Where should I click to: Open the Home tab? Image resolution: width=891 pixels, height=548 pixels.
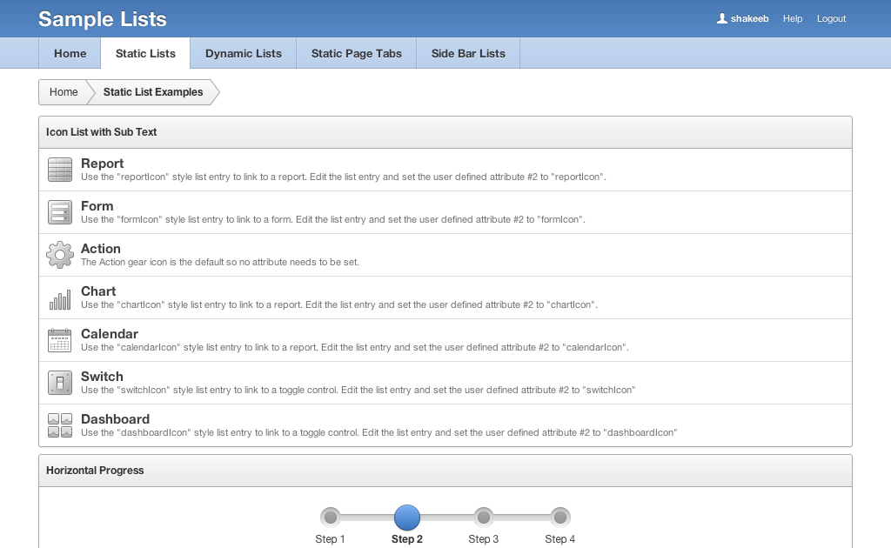[70, 53]
